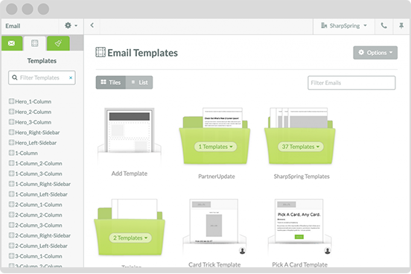This screenshot has width=411, height=274.
Task: Open the Pick A Card Template thumbnail
Action: pos(299,222)
